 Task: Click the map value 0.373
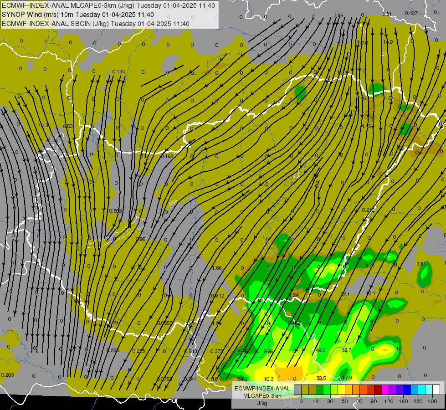point(217,351)
